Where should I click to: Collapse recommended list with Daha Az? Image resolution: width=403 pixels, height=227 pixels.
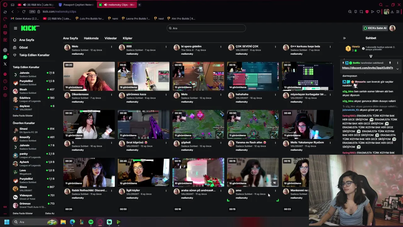tap(50, 213)
